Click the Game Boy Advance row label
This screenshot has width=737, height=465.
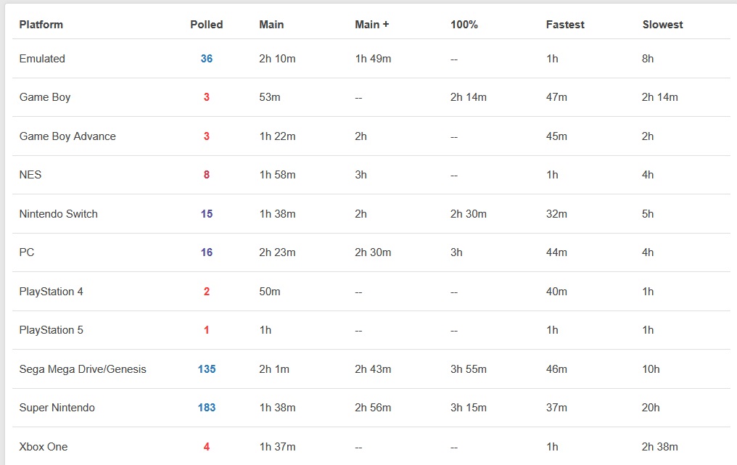tap(67, 136)
